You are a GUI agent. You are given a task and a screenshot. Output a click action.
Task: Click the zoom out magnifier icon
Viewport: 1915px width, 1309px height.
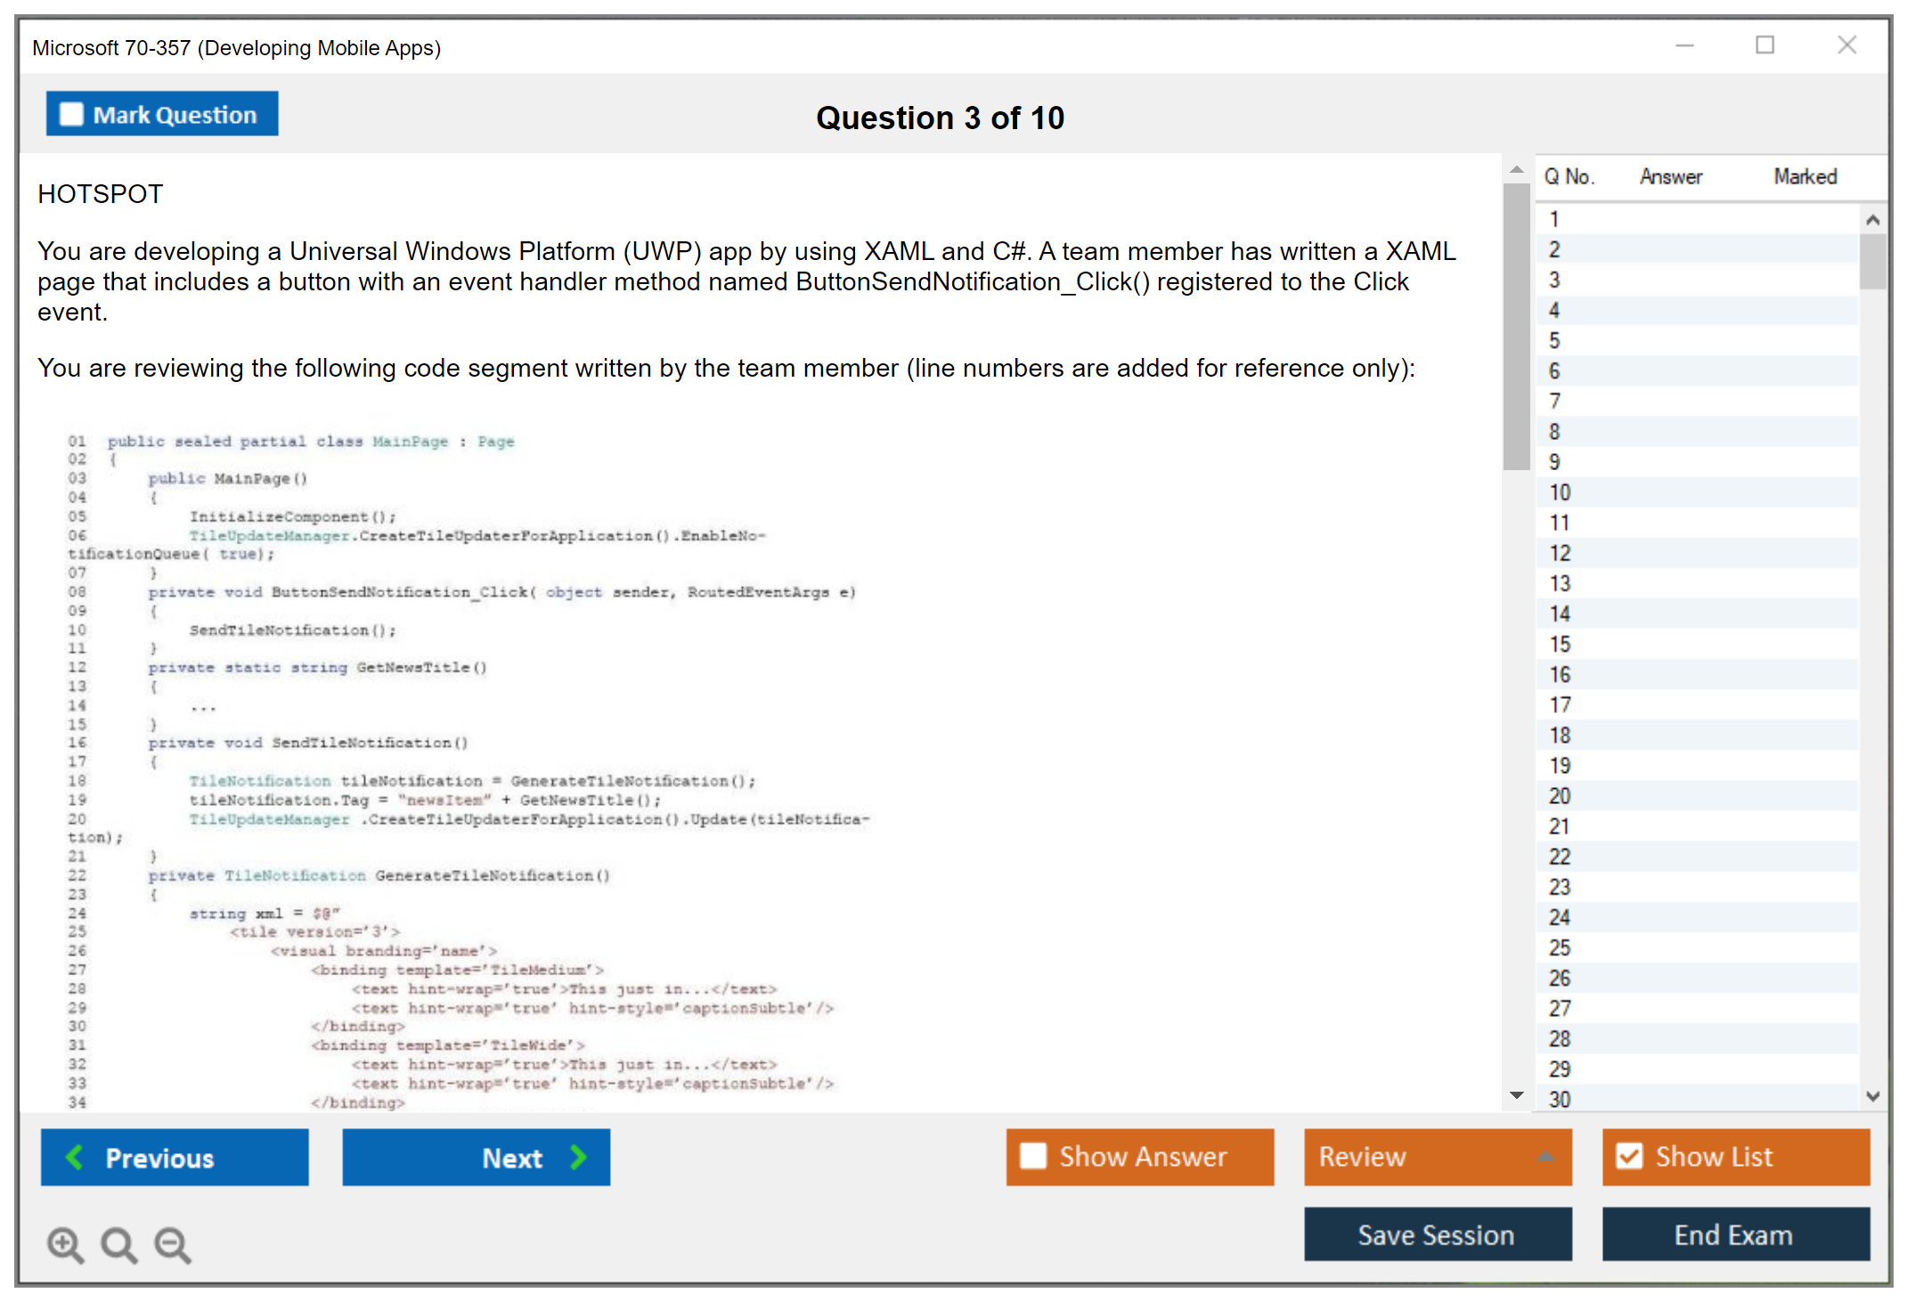click(172, 1244)
